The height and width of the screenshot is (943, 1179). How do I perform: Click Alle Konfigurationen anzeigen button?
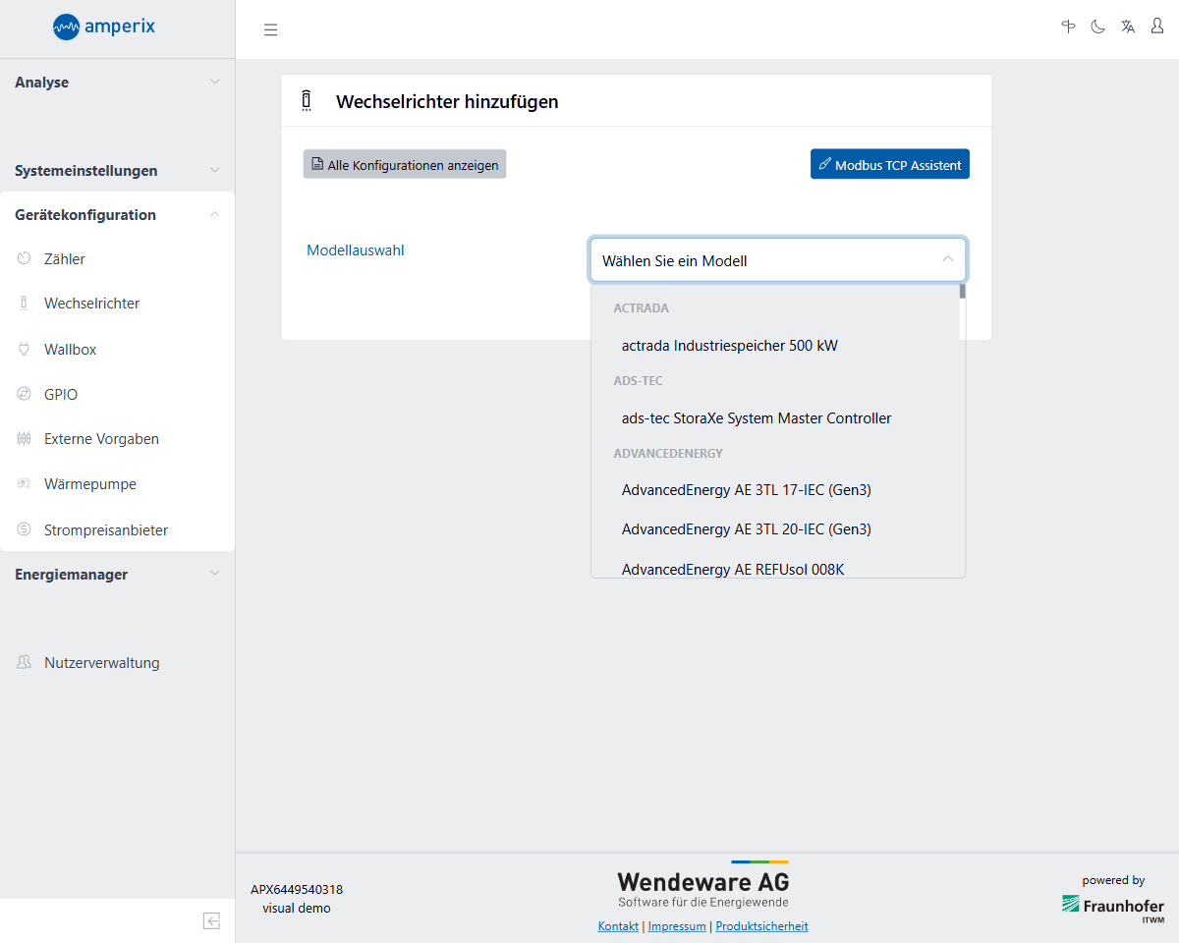tap(405, 165)
